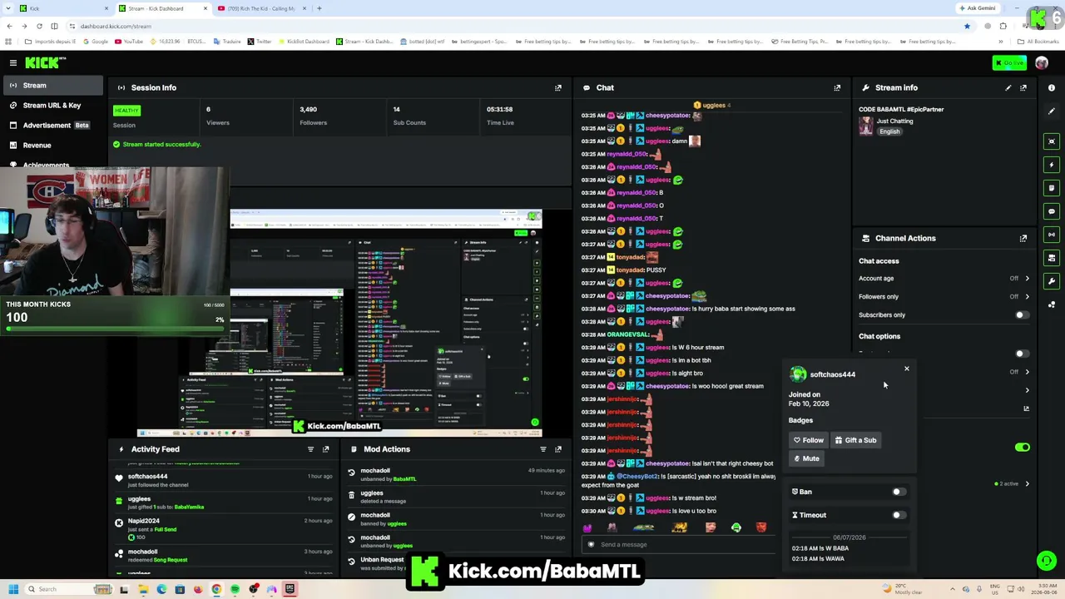
Task: Toggle the stream preview widget icon in the right sidebar
Action: (x=1052, y=141)
